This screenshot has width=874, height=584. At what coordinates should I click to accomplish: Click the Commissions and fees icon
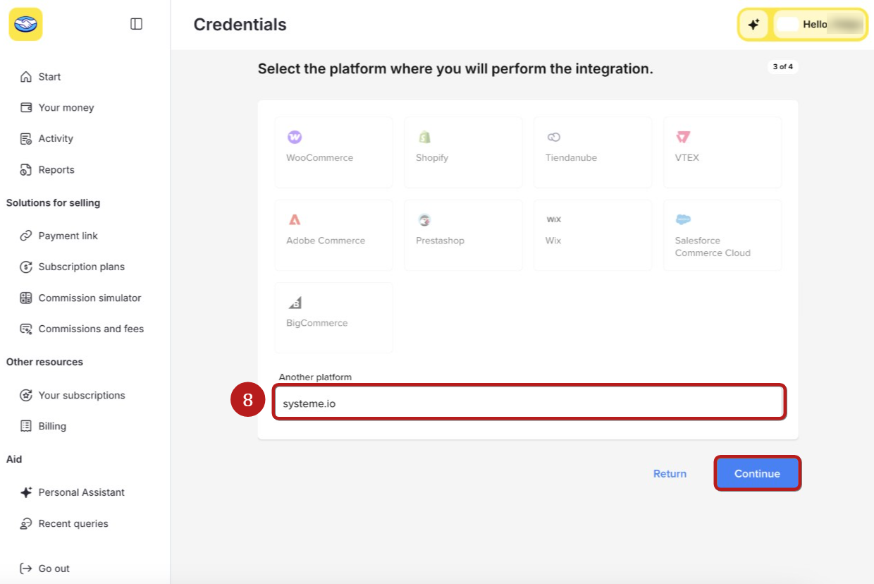click(x=26, y=329)
